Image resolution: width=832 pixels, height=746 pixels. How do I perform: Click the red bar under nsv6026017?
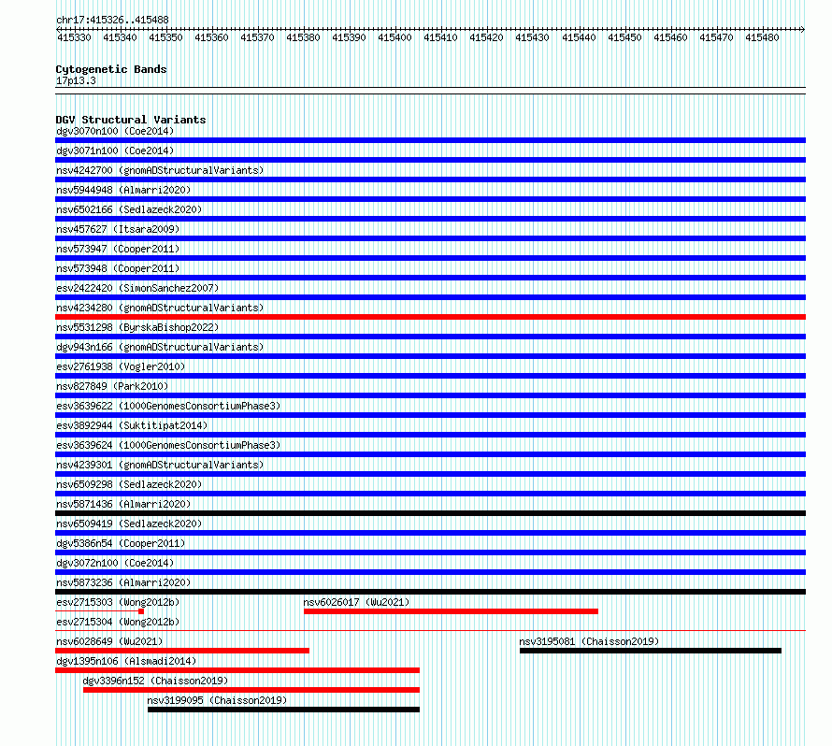point(451,611)
